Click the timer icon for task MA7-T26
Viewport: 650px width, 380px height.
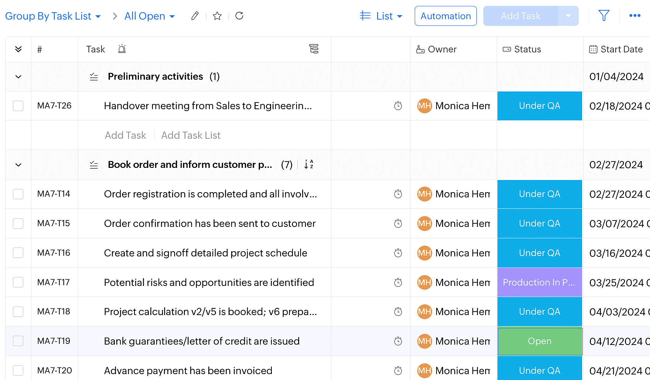coord(398,106)
